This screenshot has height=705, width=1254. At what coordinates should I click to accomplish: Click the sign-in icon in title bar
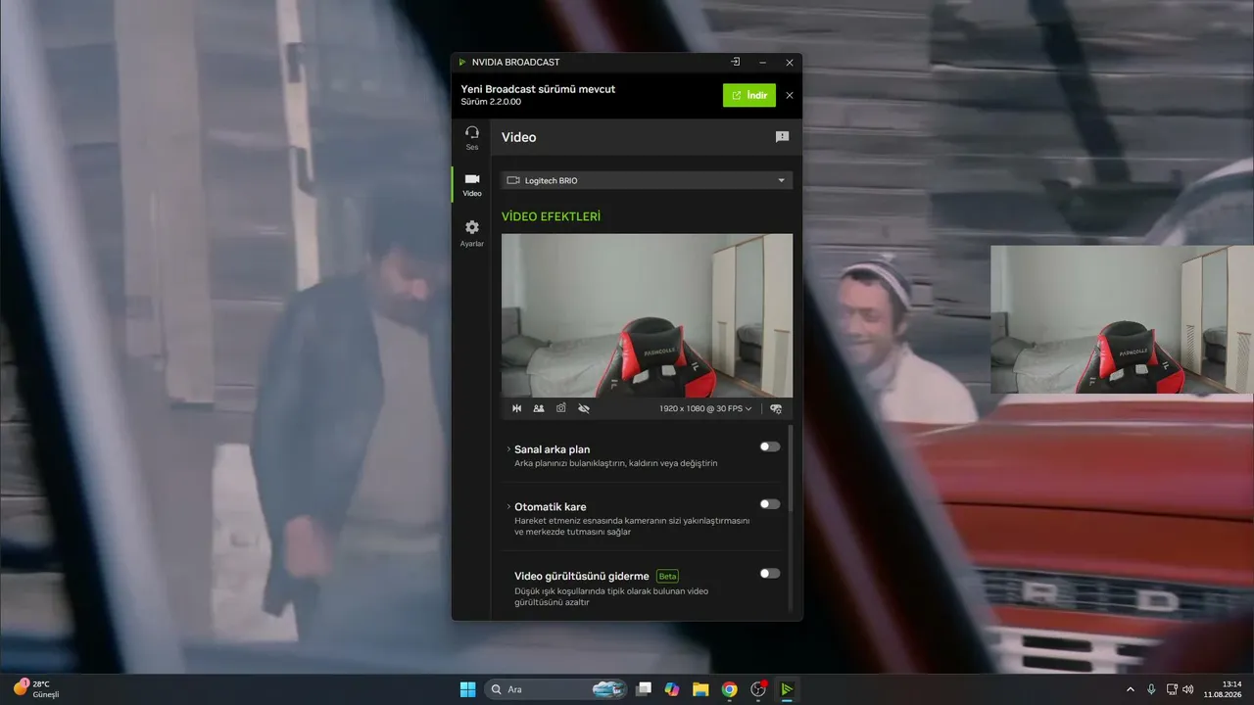point(735,62)
